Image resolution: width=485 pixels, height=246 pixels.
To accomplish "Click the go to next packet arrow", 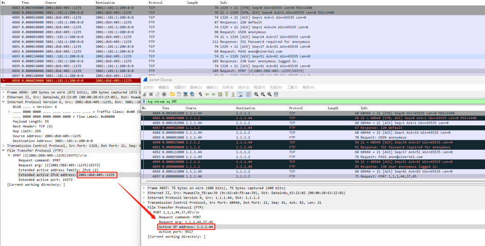I will tap(213, 94).
